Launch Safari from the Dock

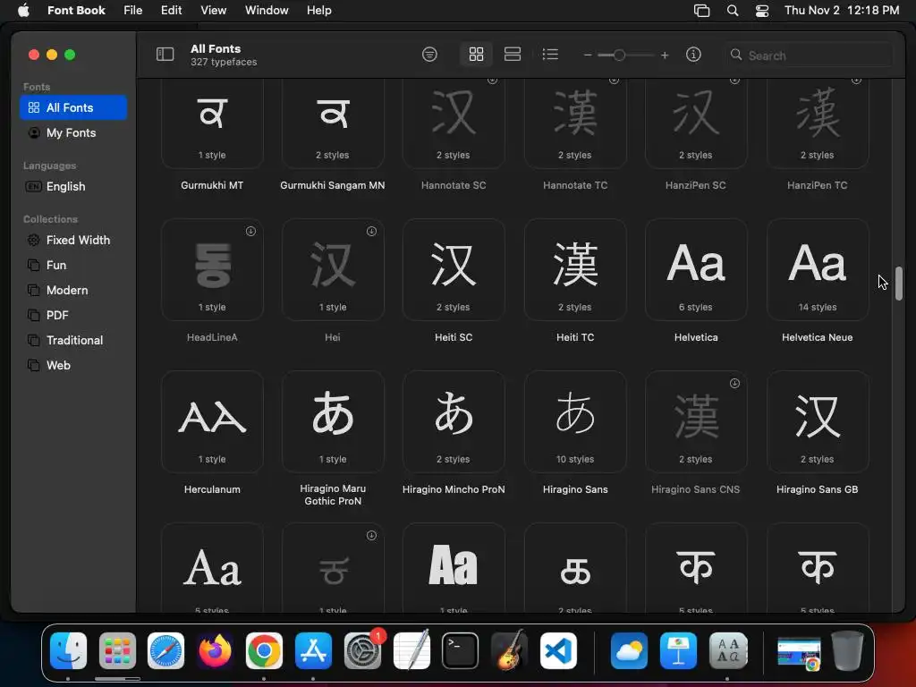click(x=165, y=650)
